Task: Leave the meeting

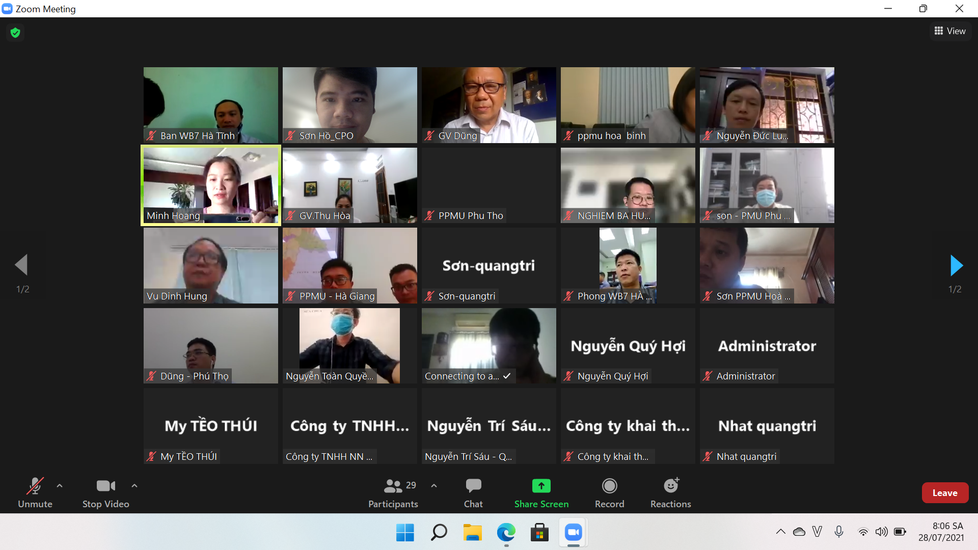Action: pos(945,492)
